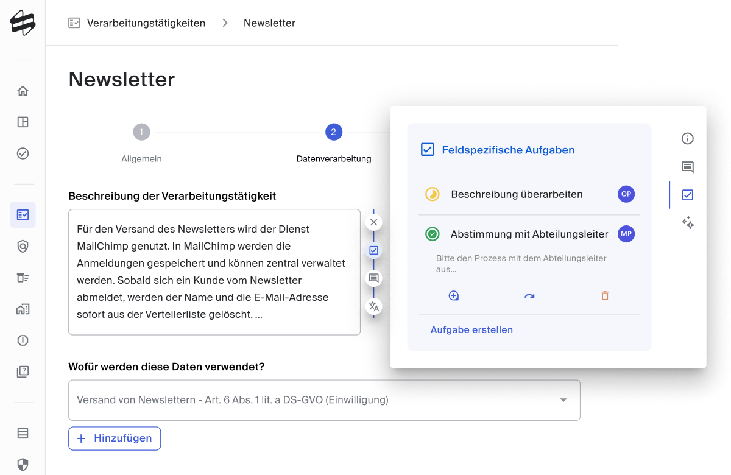
Task: Expand the dropdown arrow of the purpose field
Action: 563,400
